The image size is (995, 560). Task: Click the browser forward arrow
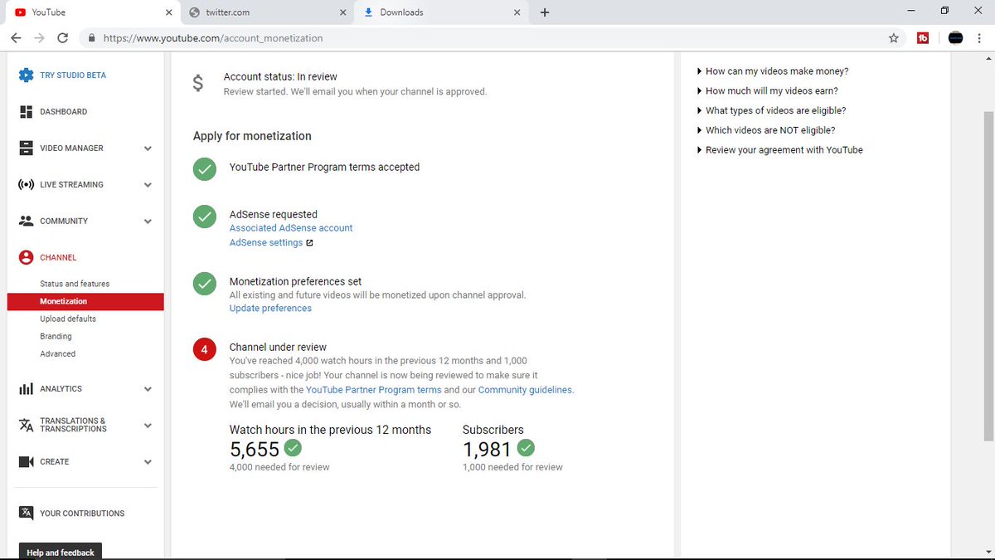pos(39,37)
